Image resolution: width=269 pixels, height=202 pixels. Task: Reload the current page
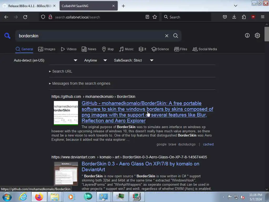click(x=25, y=17)
